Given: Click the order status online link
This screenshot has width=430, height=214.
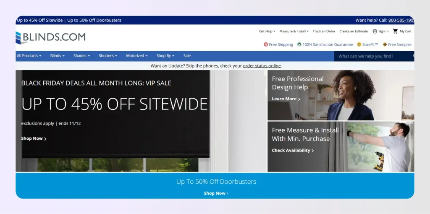Looking at the screenshot, I should [262, 66].
